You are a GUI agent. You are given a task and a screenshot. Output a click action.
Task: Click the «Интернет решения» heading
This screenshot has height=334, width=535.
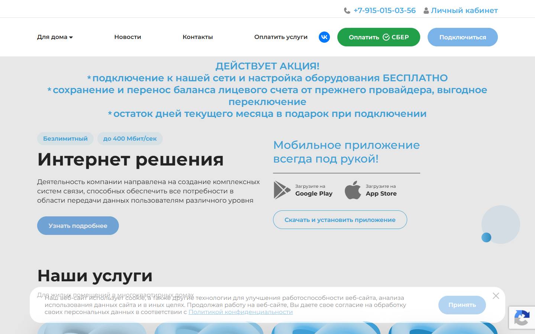tap(130, 160)
